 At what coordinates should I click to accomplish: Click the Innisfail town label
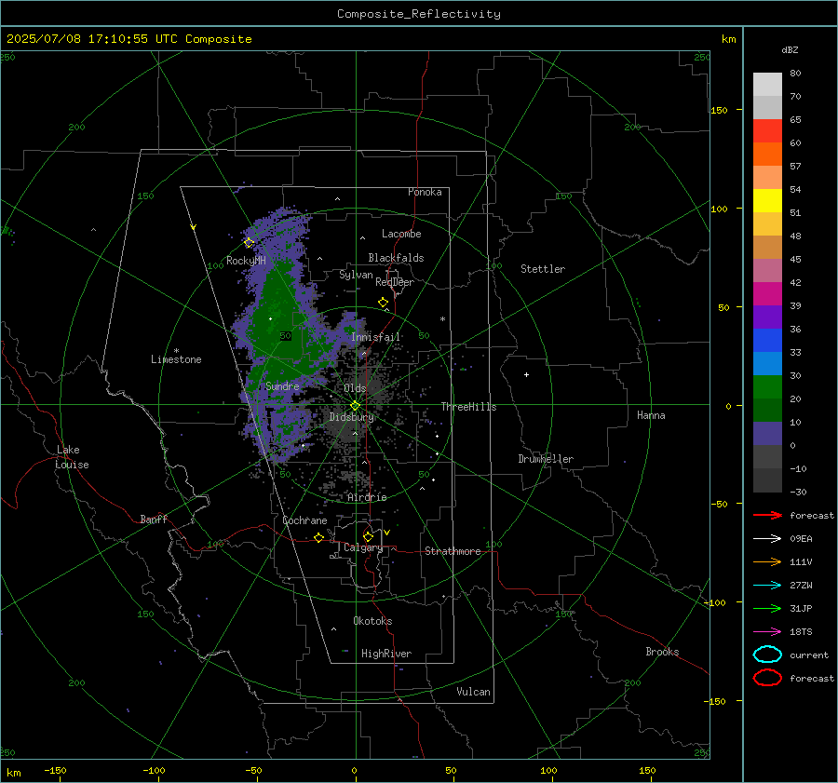click(375, 337)
